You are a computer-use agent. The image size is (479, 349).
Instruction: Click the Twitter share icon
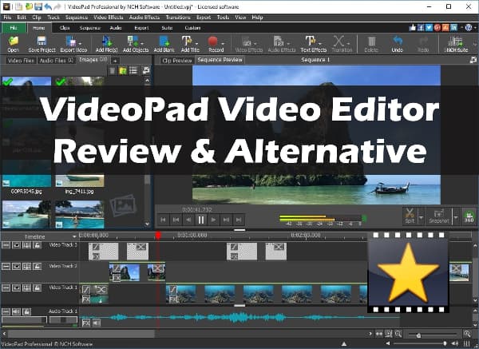click(x=429, y=28)
